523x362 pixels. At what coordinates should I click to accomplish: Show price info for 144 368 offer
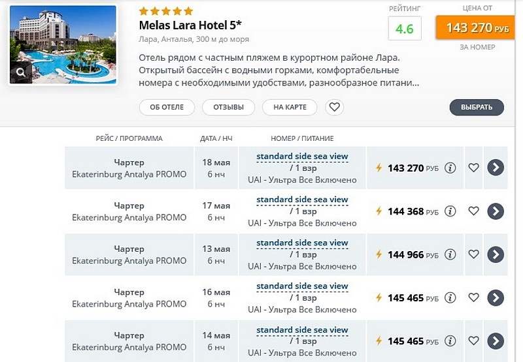(450, 211)
